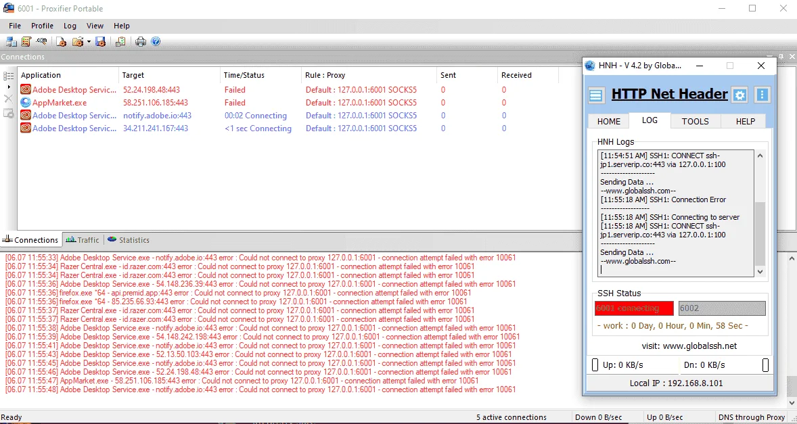The width and height of the screenshot is (797, 424).
Task: Click HNH Logs scrollbar up arrow
Action: (x=760, y=156)
